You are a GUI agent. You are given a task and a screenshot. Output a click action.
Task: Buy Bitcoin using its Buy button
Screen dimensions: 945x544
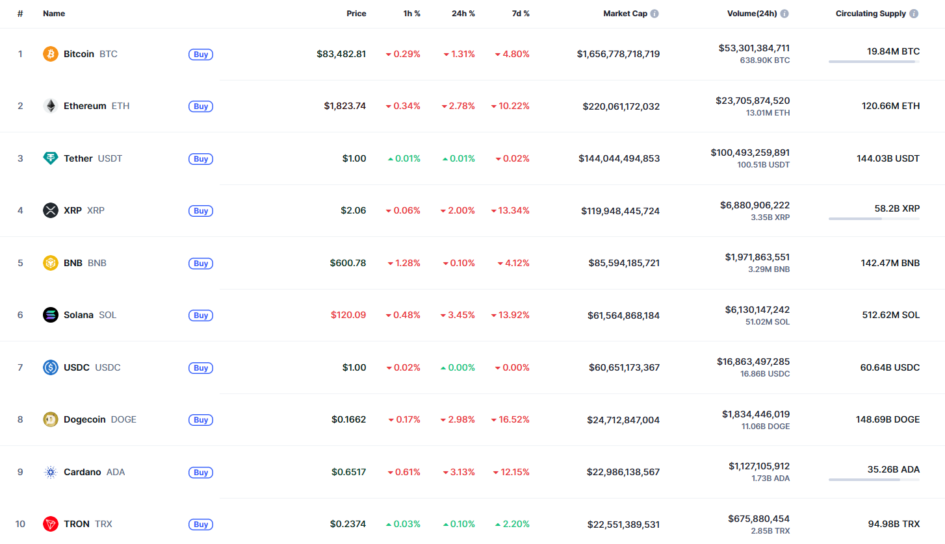[201, 55]
